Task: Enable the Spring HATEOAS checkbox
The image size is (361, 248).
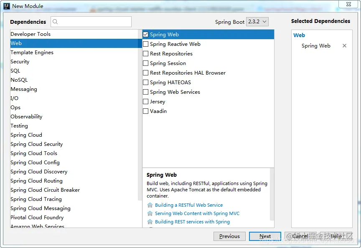Action: coord(145,83)
